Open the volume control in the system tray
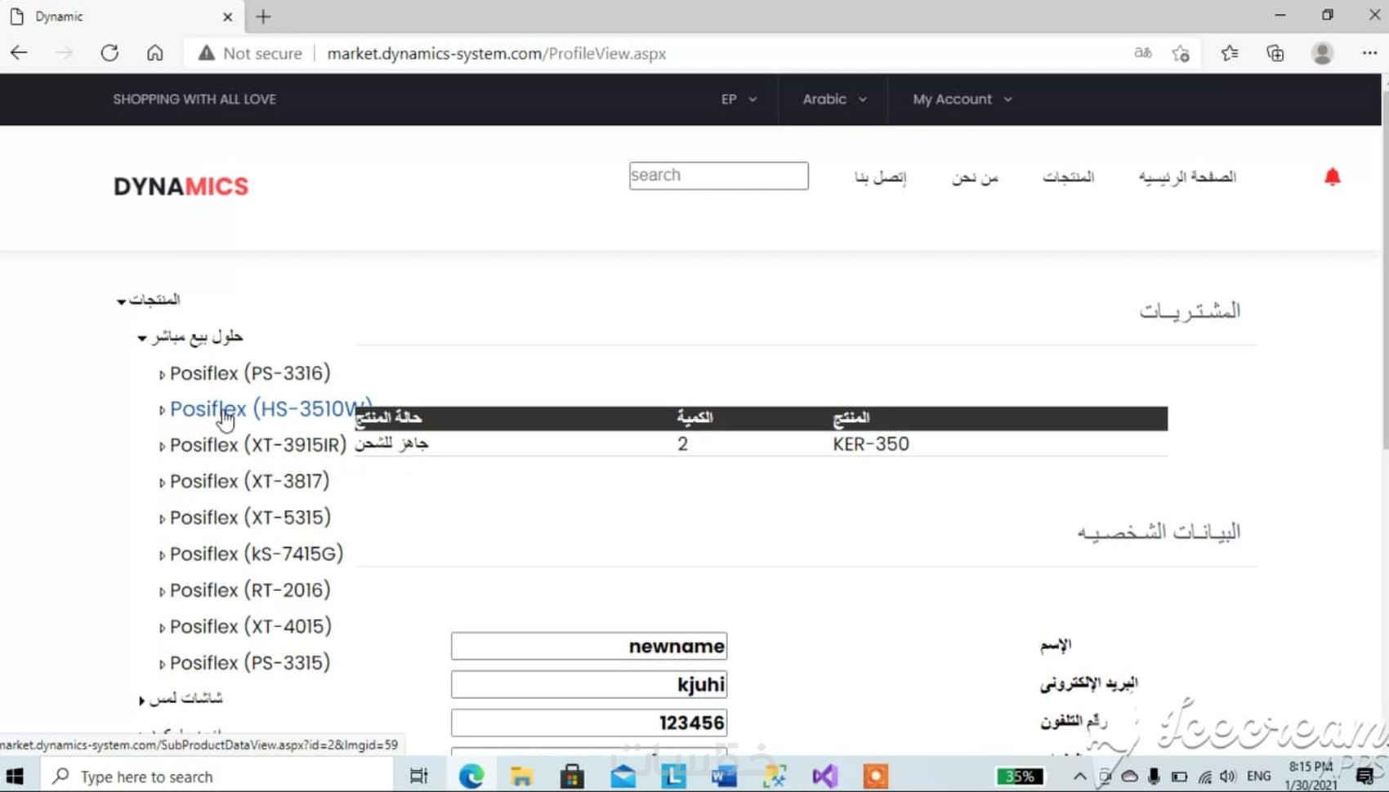 [x=1228, y=776]
